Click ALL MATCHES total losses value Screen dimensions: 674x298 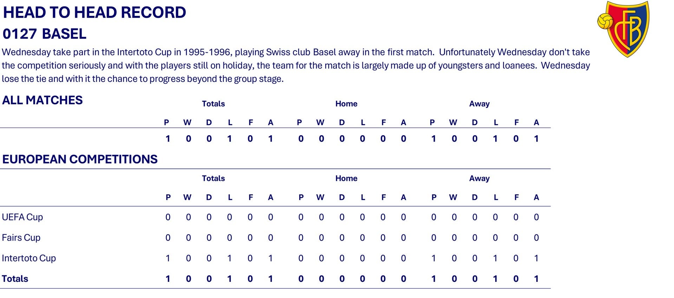click(x=229, y=139)
